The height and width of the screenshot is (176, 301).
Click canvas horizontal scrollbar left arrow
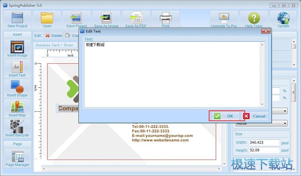(44, 169)
